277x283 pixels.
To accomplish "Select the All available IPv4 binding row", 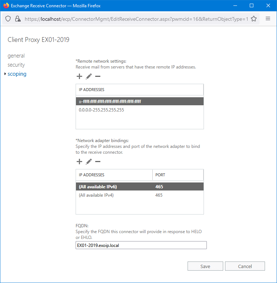I will pyautogui.click(x=99, y=195).
